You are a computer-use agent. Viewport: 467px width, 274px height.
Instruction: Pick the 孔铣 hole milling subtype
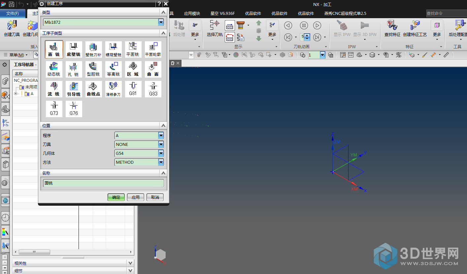[x=74, y=69]
